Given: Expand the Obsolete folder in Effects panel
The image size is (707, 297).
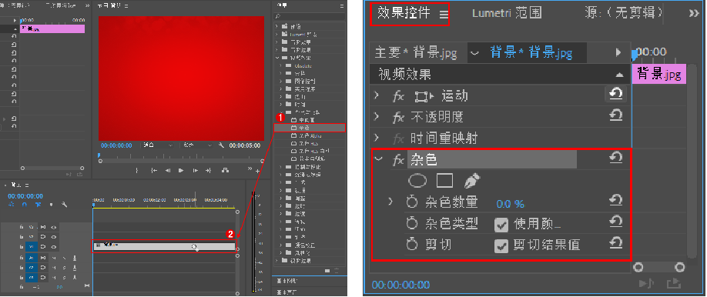Looking at the screenshot, I should (x=281, y=66).
